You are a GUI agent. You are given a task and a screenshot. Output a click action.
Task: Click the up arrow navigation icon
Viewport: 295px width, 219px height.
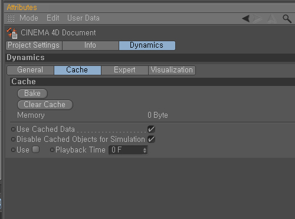(x=272, y=19)
